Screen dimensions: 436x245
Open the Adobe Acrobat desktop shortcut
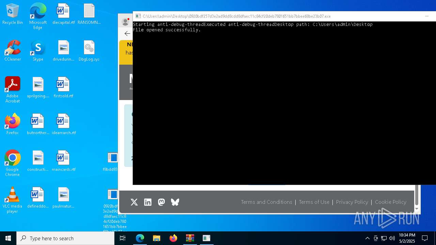click(x=12, y=90)
